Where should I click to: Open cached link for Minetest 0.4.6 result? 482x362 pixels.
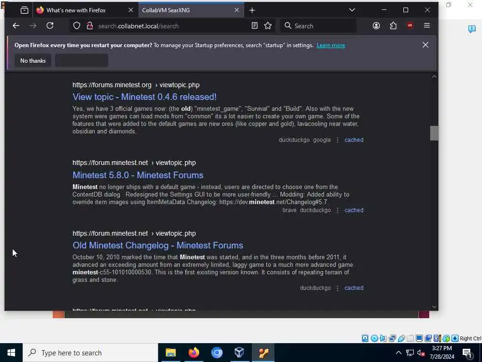(354, 140)
